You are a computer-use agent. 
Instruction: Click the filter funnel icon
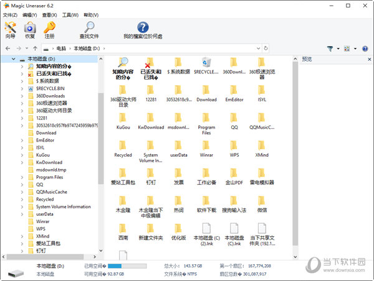point(330,48)
